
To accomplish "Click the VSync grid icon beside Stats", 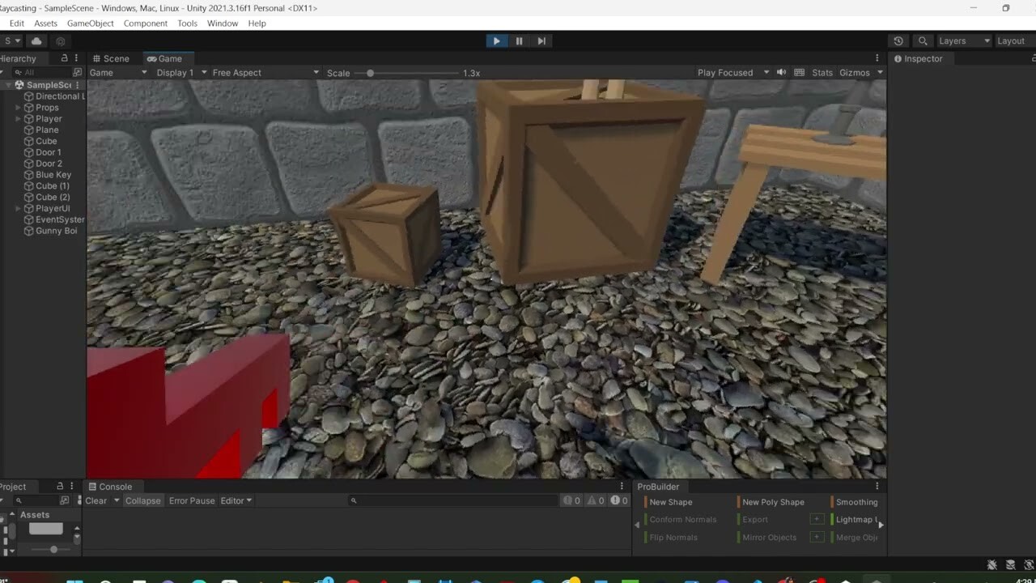I will tap(799, 72).
